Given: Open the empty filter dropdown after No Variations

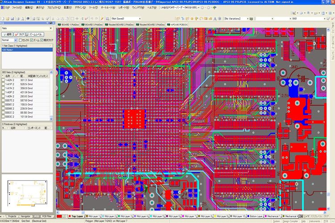Looking at the screenshot, I should pyautogui.click(x=272, y=19).
